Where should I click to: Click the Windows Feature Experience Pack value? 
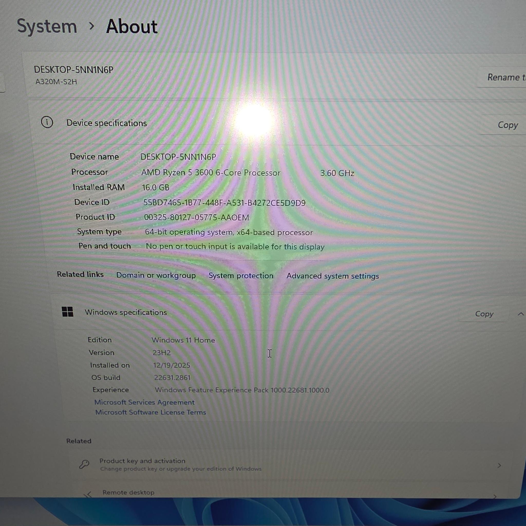click(x=242, y=390)
